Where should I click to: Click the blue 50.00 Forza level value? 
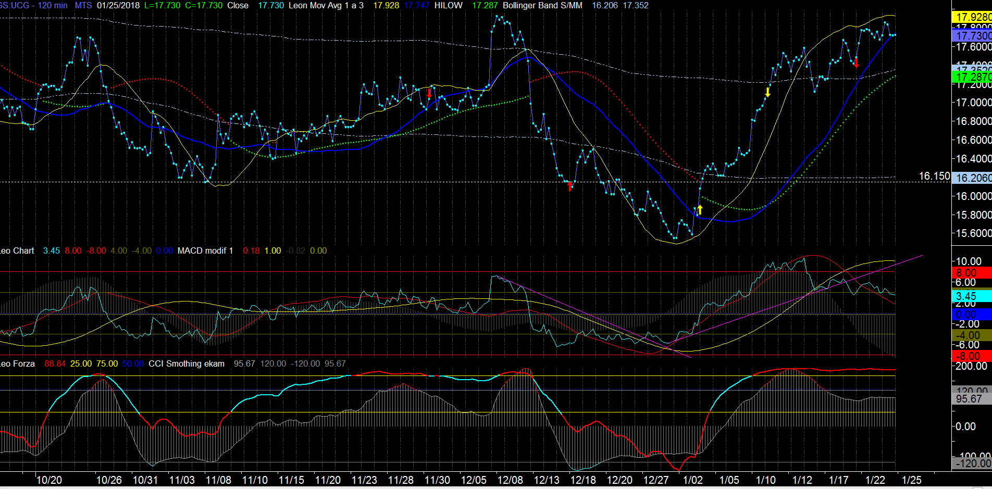click(x=133, y=363)
